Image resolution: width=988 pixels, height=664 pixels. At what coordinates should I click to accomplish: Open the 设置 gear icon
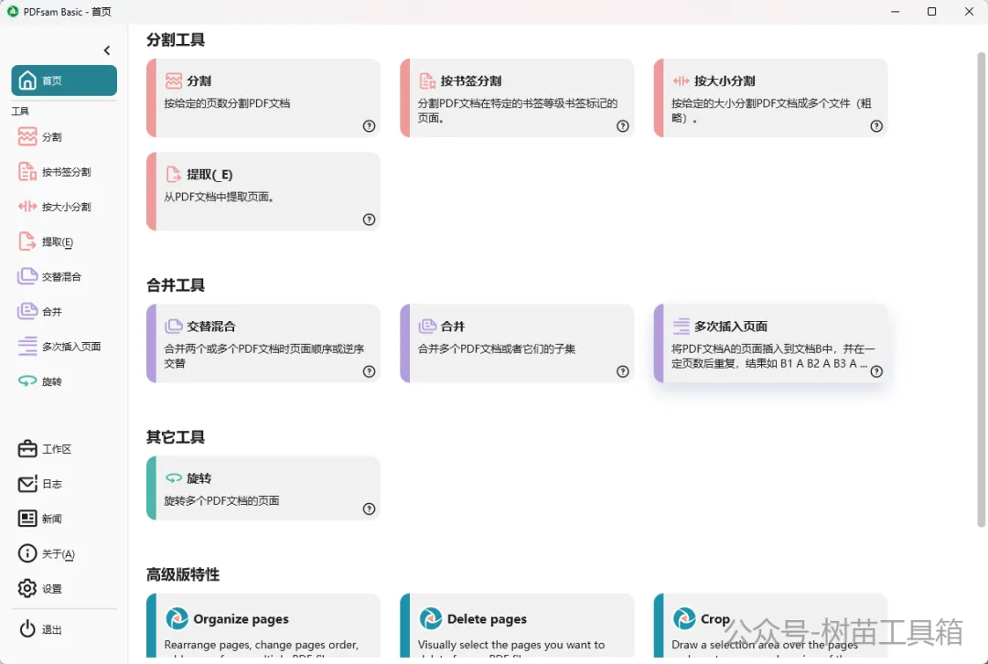click(27, 588)
